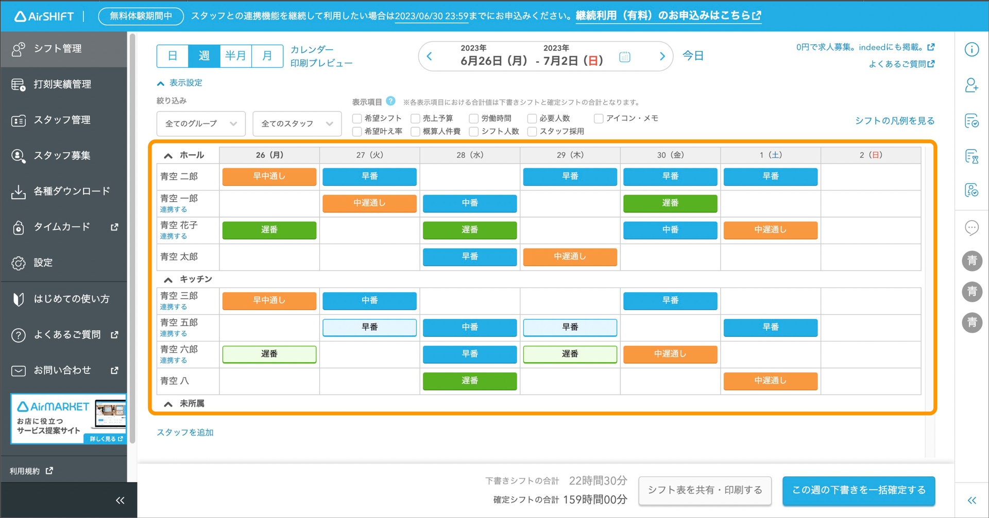Enable the アイコン・メモ checkbox

click(x=599, y=118)
